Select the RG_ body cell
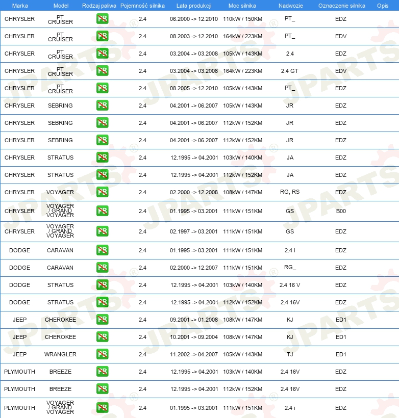 (x=290, y=267)
